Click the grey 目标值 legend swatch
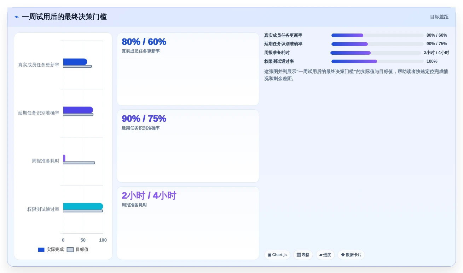This screenshot has height=273, width=463. [x=70, y=250]
